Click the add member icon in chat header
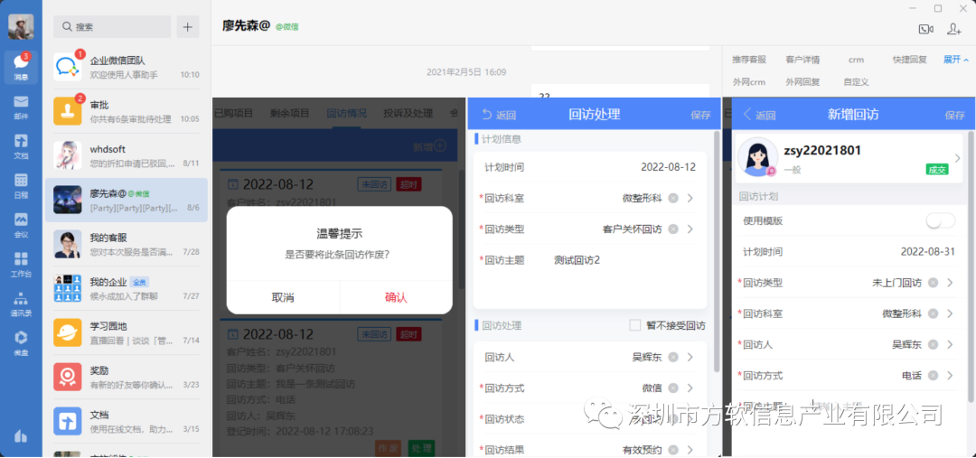The height and width of the screenshot is (458, 976). coord(953,29)
